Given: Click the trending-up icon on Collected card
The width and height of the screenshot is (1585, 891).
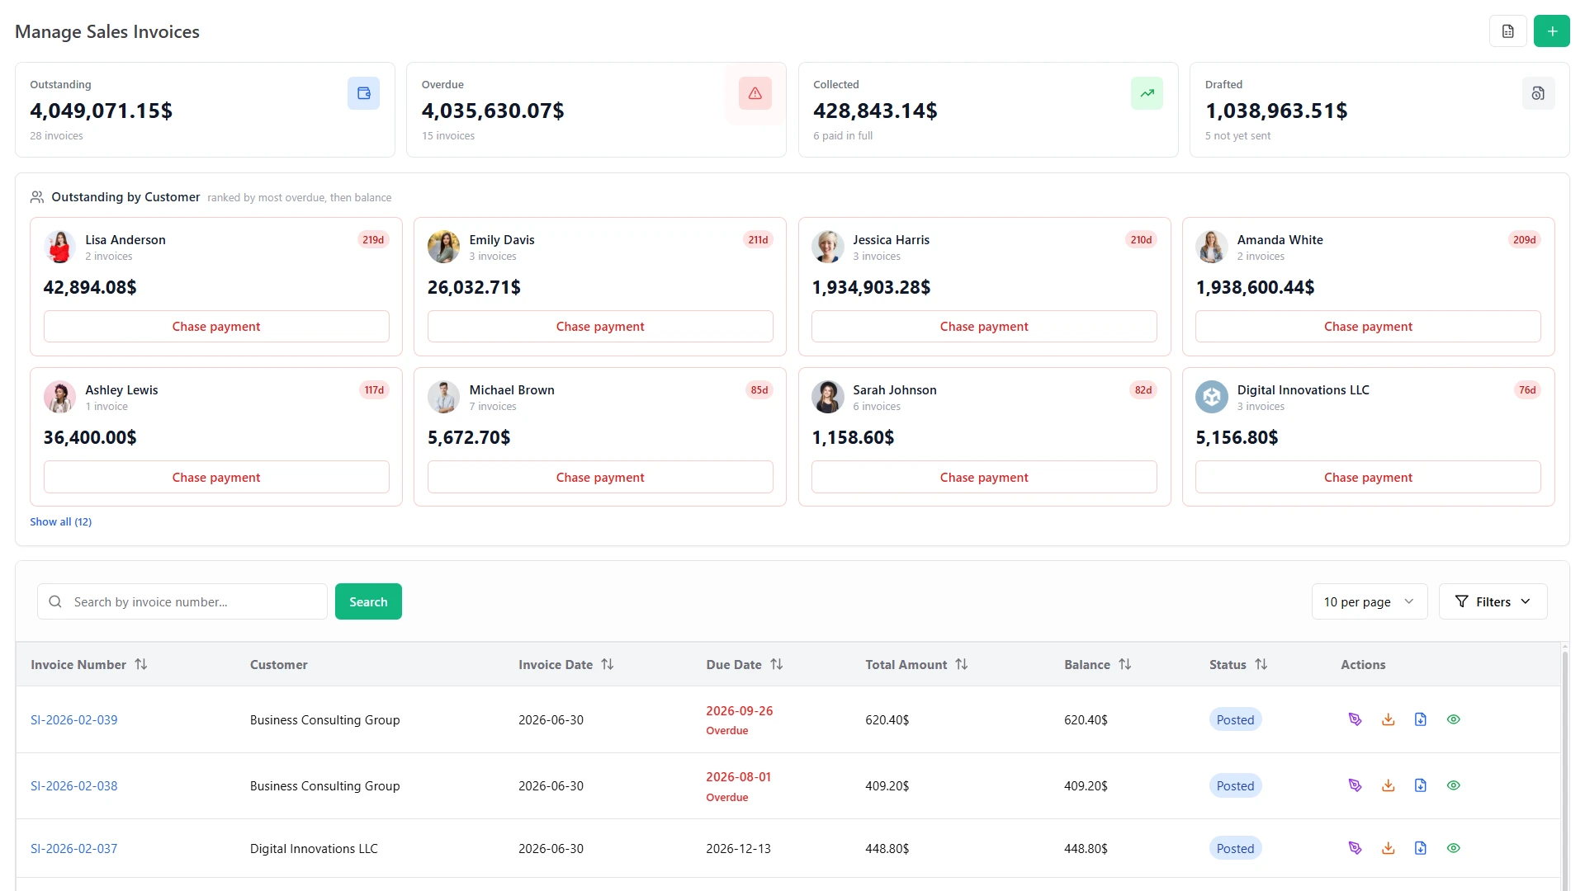Looking at the screenshot, I should coord(1147,93).
